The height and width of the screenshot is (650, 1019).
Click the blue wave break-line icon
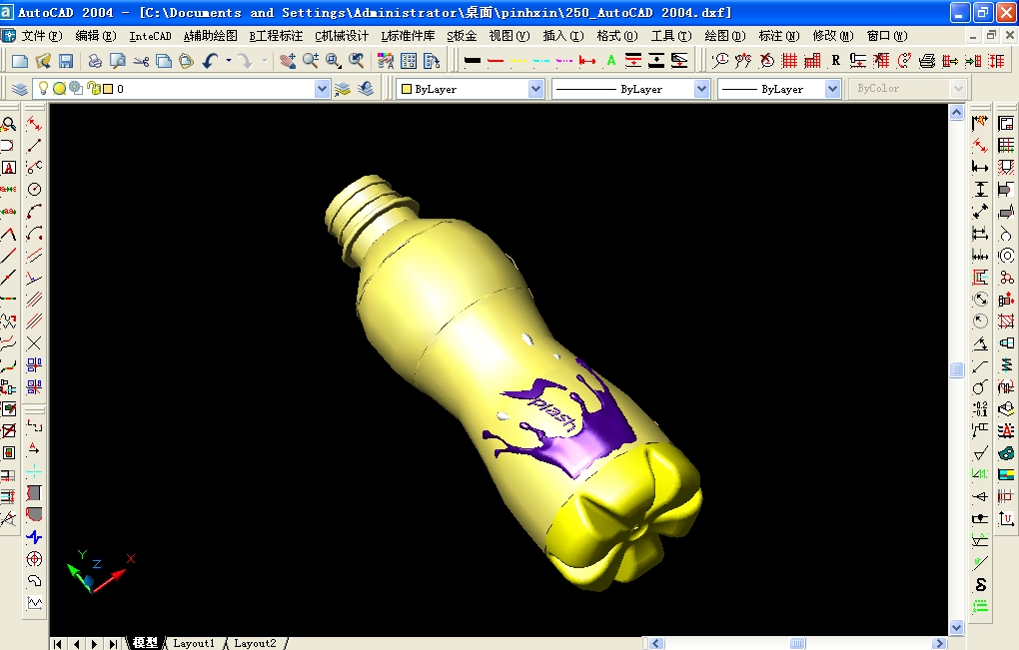(34, 537)
